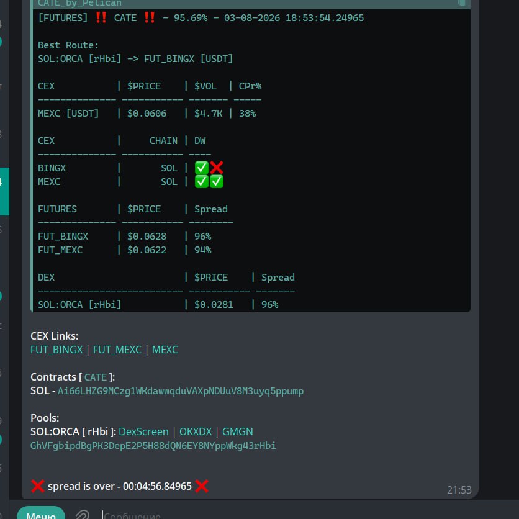Click the red exclamation marks before CATE
Screen dimensions: 519x519
[x=101, y=17]
